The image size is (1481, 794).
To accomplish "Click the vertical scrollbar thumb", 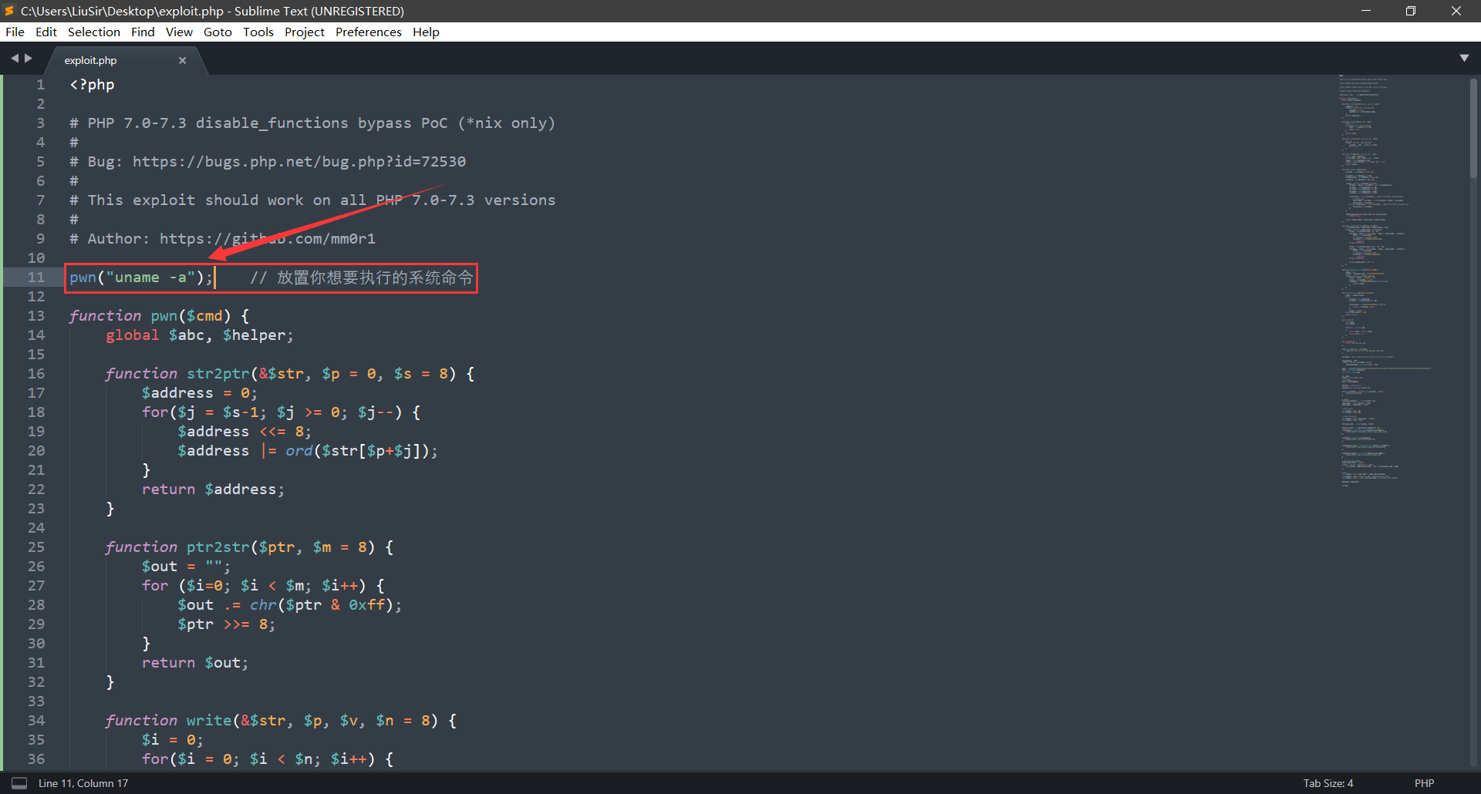I will coord(1473,127).
